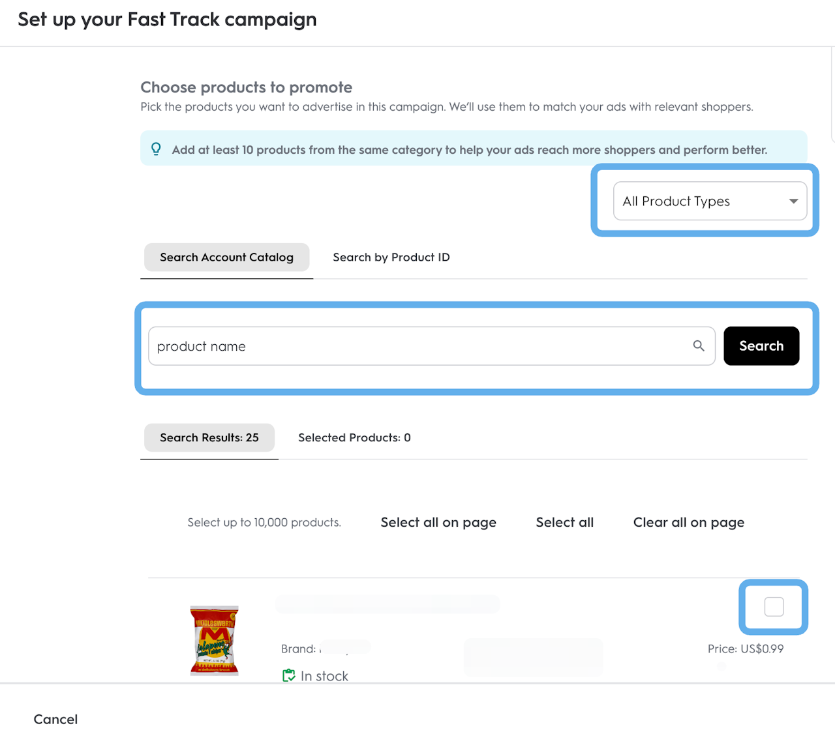Click the lightbulb tip icon
Image resolution: width=835 pixels, height=745 pixels.
click(x=156, y=149)
